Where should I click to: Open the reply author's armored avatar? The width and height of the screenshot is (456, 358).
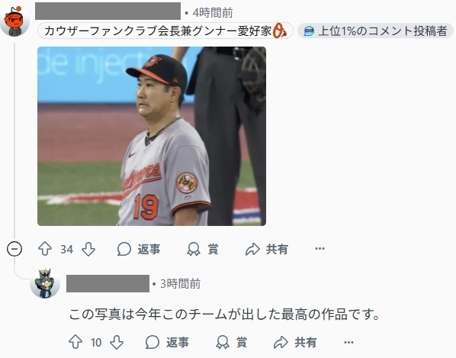click(45, 283)
